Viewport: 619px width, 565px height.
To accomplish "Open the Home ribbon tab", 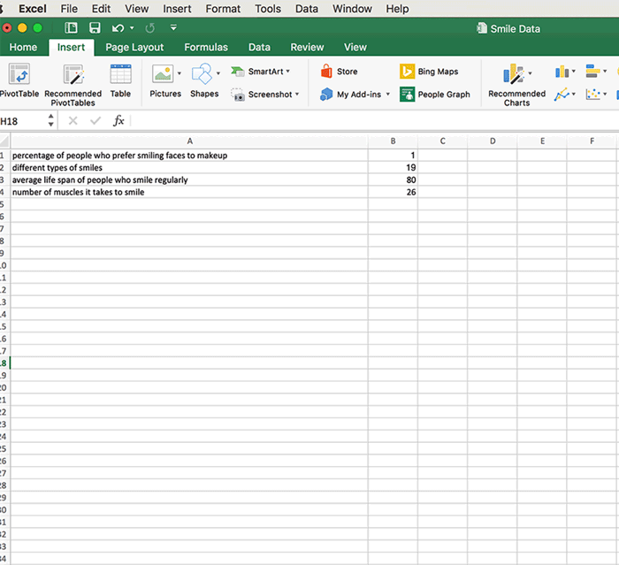I will coord(23,48).
